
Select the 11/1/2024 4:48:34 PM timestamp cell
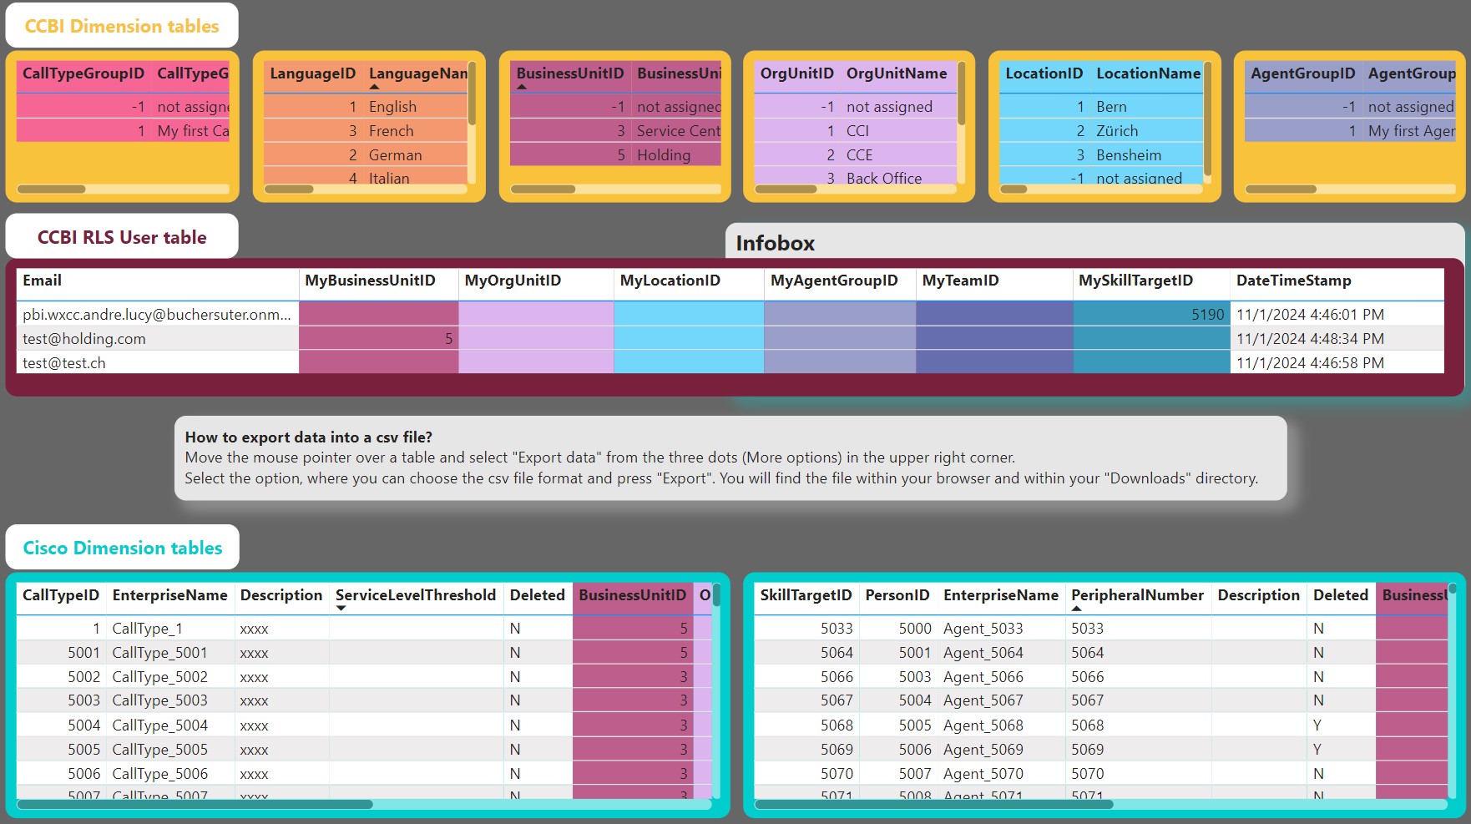(1337, 338)
